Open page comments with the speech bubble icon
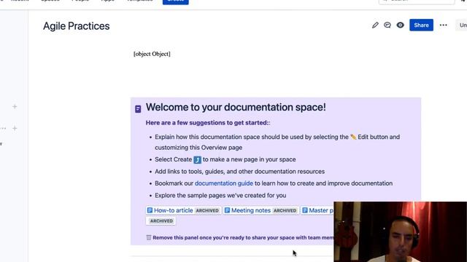The width and height of the screenshot is (467, 262). 387,25
